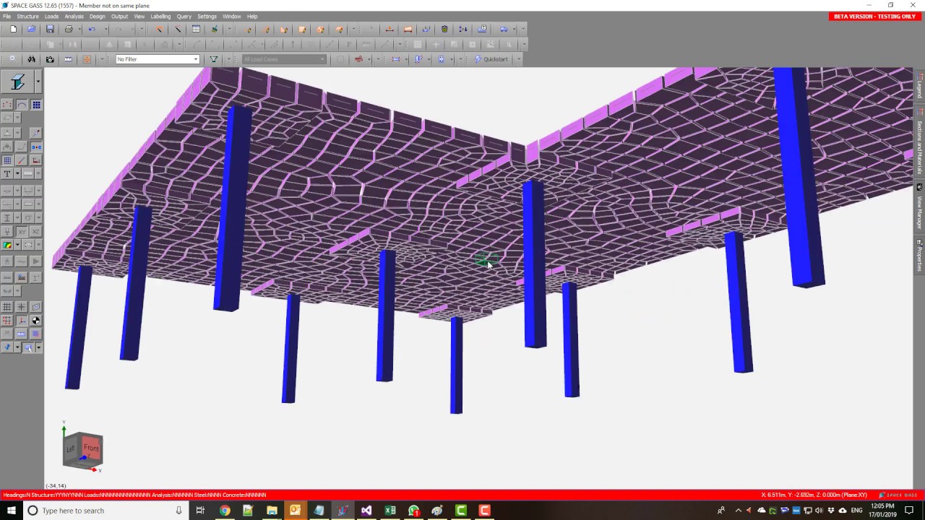
Task: Open the Query menu
Action: [184, 16]
